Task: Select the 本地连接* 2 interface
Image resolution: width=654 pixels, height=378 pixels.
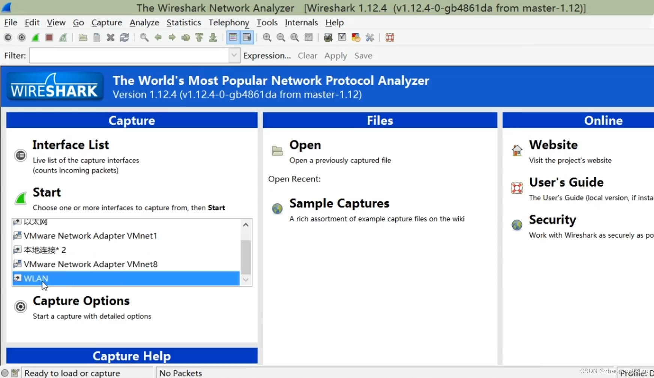Action: [x=126, y=250]
